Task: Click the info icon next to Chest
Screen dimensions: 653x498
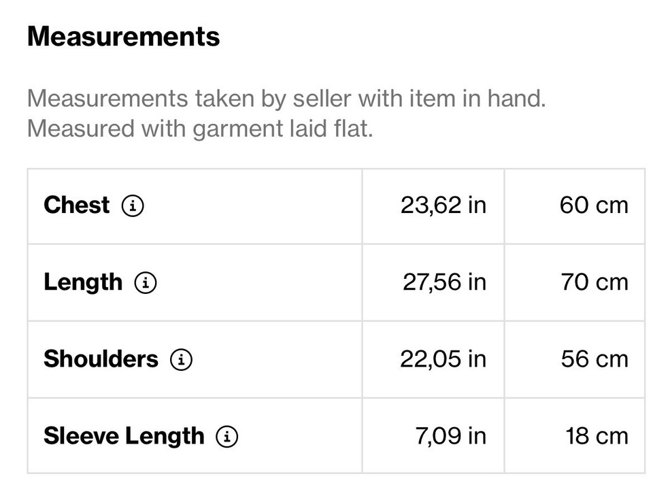Action: (133, 205)
